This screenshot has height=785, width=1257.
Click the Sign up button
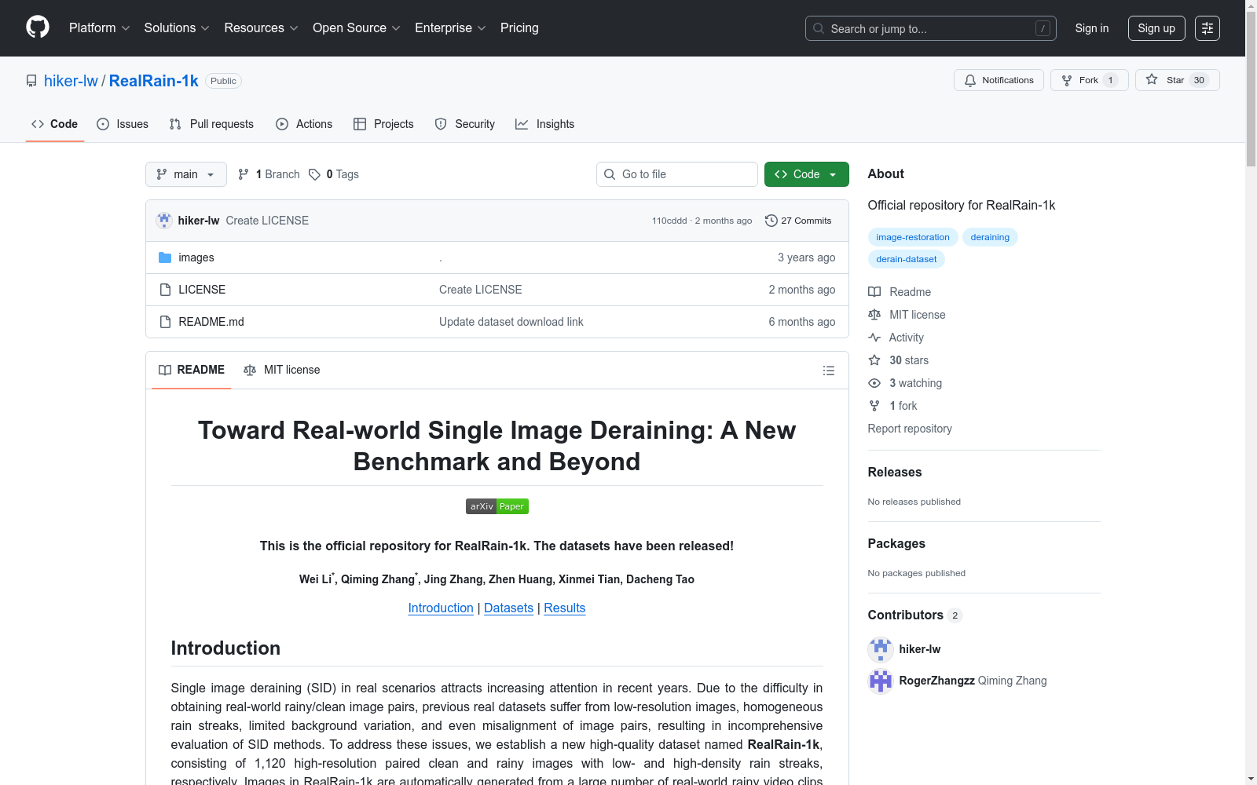point(1156,28)
